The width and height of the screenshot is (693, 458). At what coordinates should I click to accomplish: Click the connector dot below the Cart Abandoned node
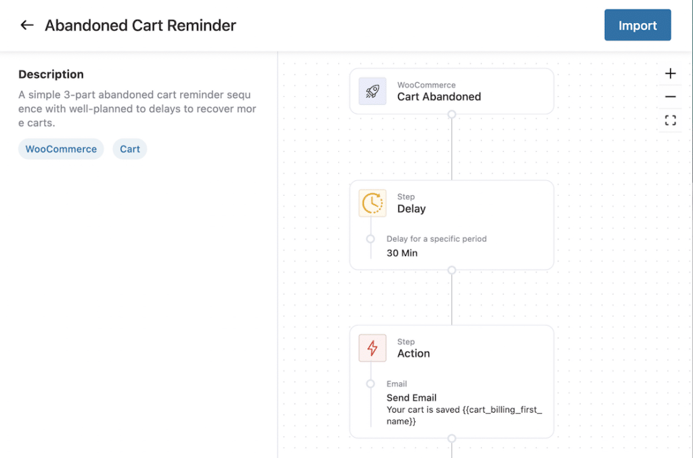click(x=451, y=114)
